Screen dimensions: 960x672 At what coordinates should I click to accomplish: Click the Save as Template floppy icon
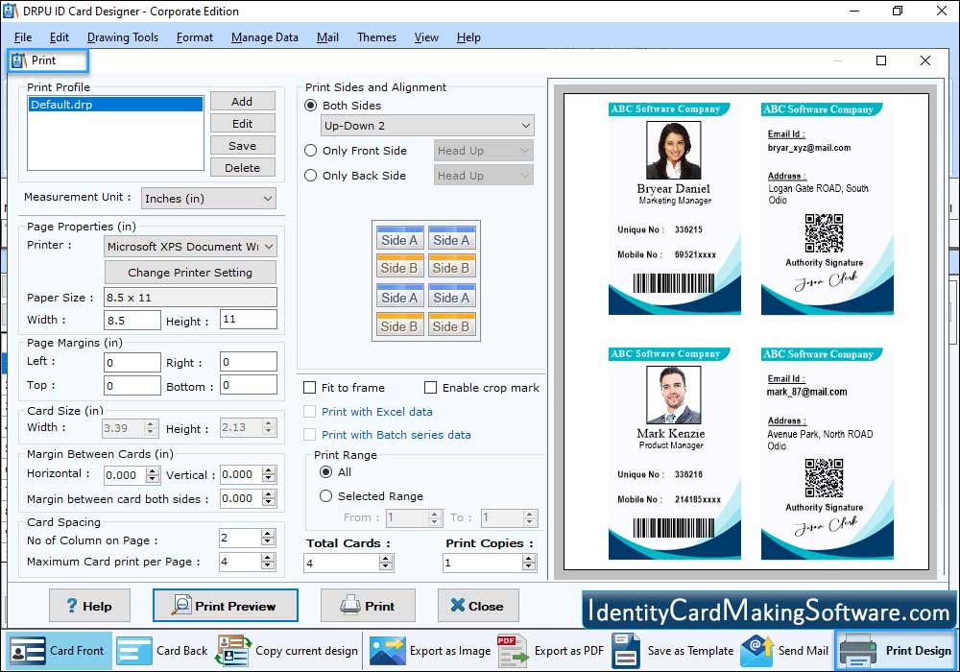(626, 651)
